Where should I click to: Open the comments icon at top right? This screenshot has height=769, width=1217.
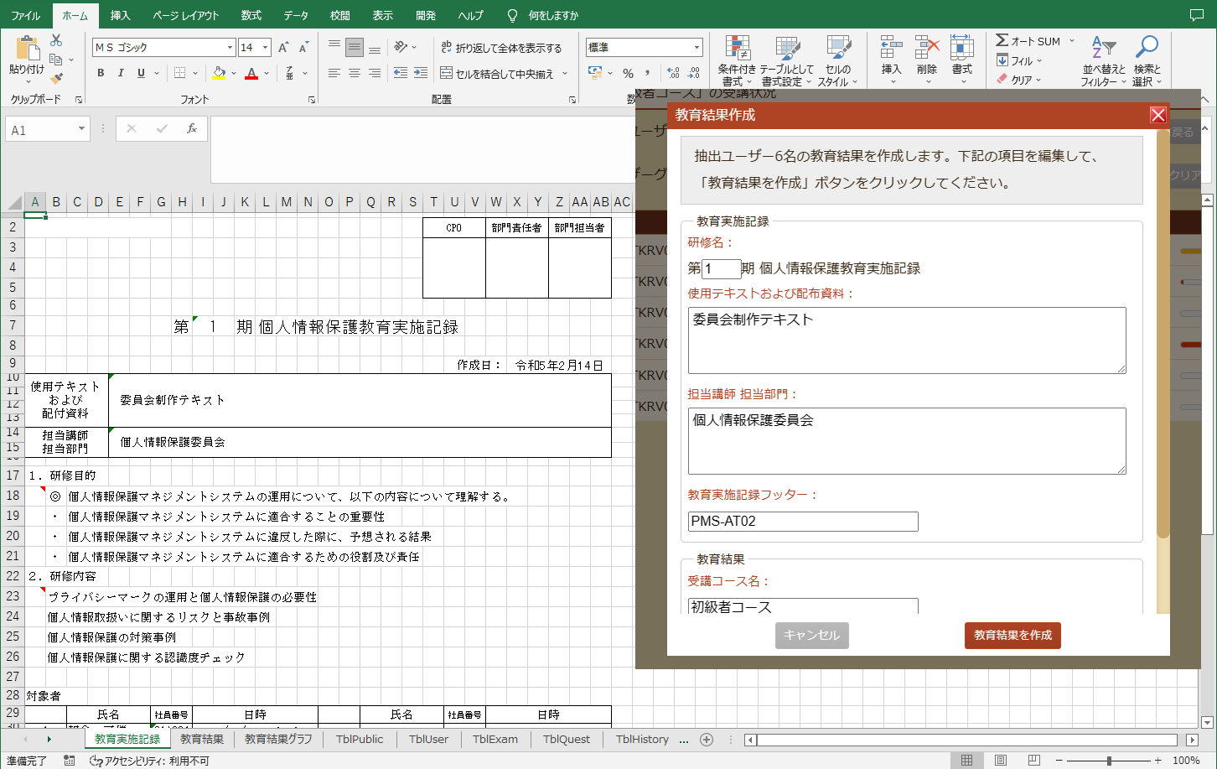coord(1197,15)
